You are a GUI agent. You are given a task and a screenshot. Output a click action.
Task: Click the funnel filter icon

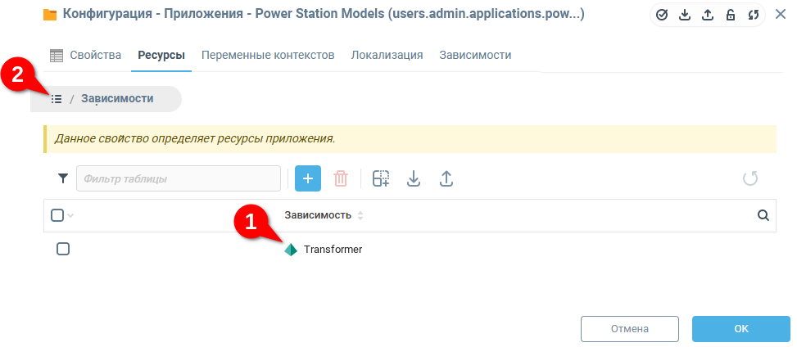(62, 178)
